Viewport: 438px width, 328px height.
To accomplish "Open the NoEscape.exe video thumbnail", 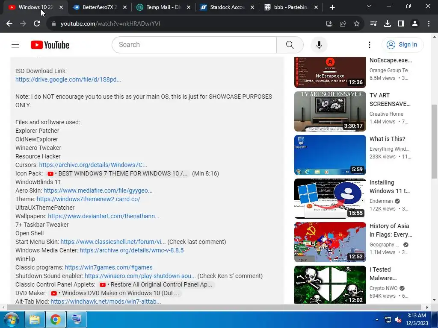I will click(x=330, y=72).
